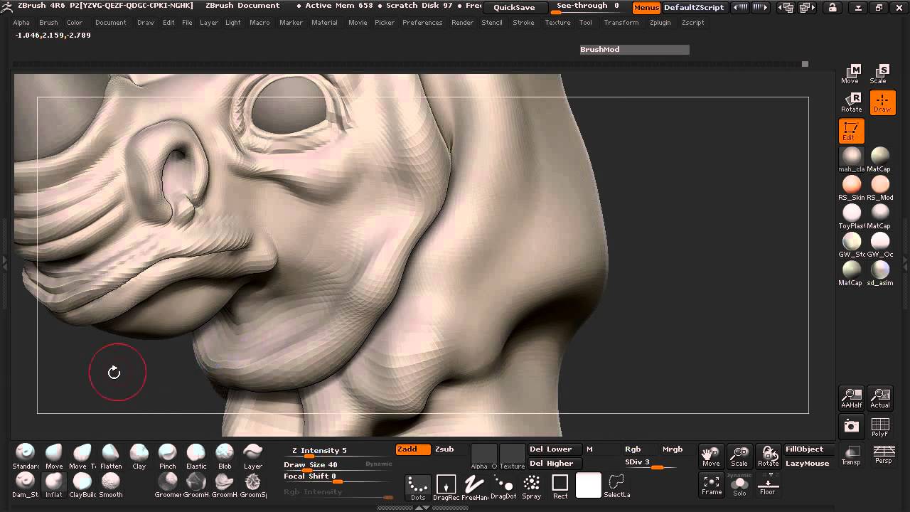910x512 pixels.
Task: Toggle Transp transparency mode
Action: tap(851, 455)
